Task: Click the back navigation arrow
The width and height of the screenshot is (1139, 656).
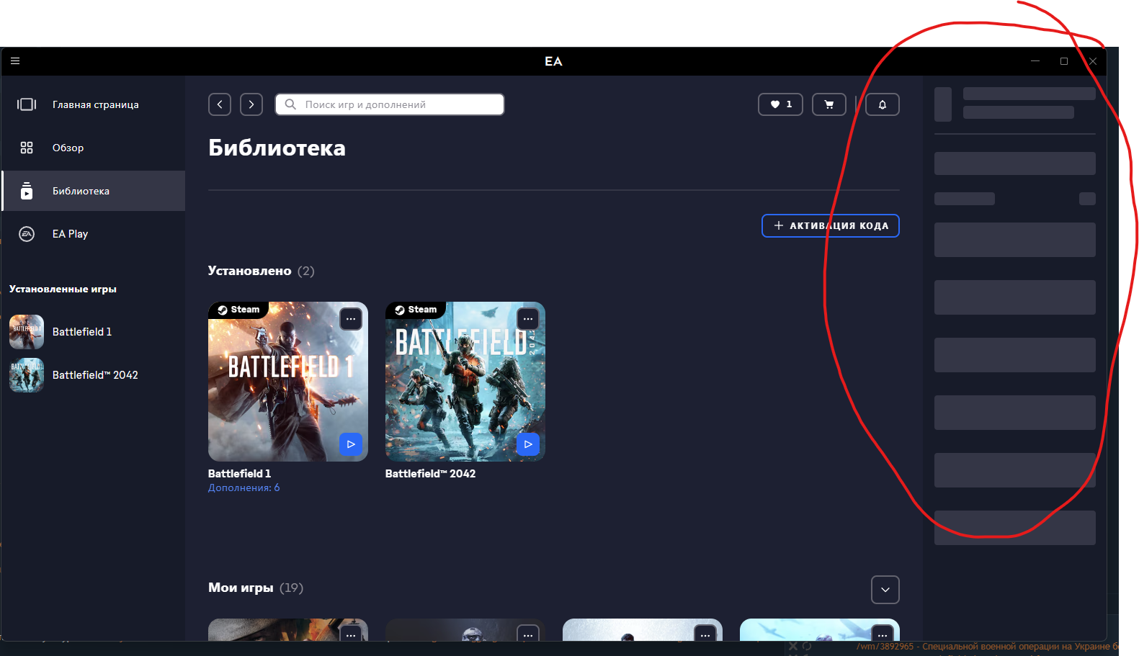Action: point(220,104)
